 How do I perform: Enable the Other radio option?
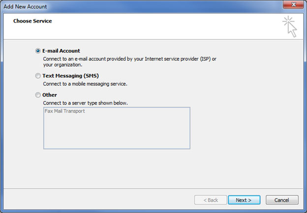(x=38, y=95)
